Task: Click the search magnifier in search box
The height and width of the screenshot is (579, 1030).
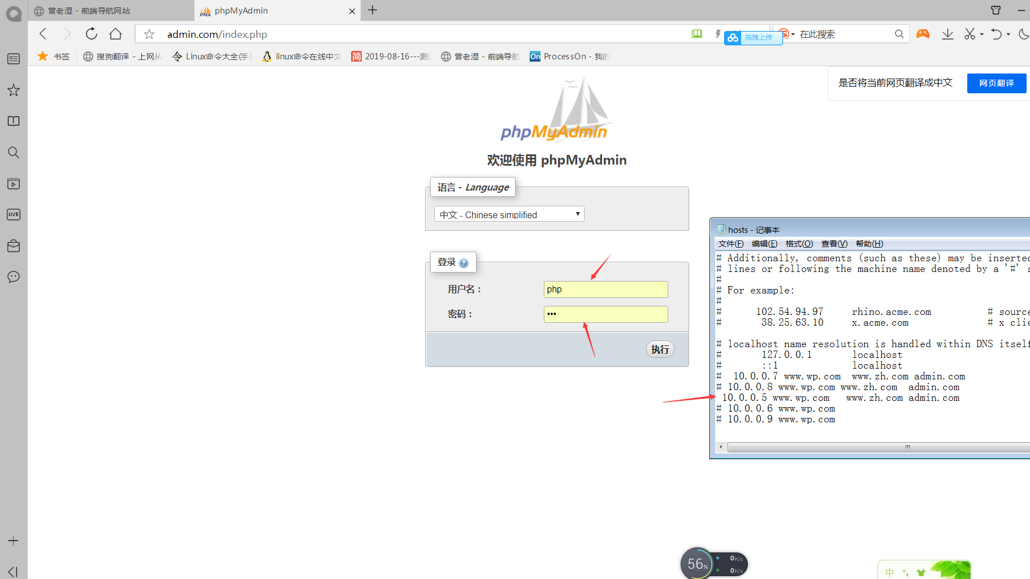Action: point(899,34)
